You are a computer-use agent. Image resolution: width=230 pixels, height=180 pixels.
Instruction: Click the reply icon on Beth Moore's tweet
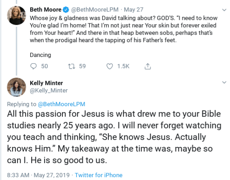click(34, 66)
